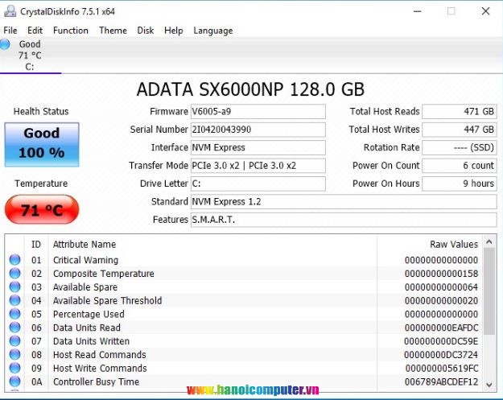This screenshot has height=400, width=503.
Task: Click the Composite Temperature status circle icon
Action: 14,274
